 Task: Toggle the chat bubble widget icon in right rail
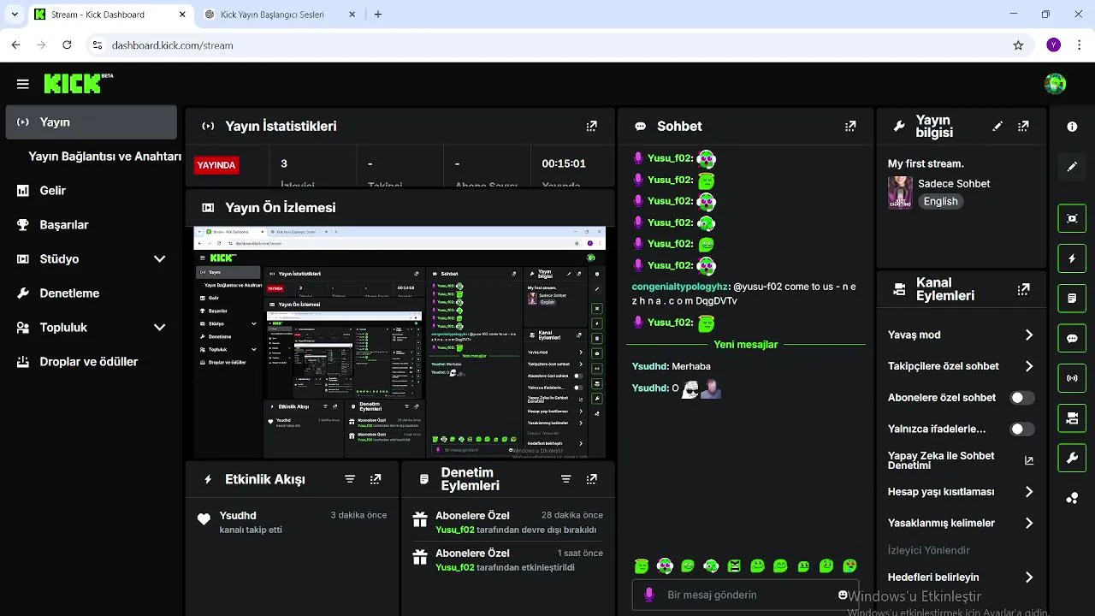coord(1072,338)
